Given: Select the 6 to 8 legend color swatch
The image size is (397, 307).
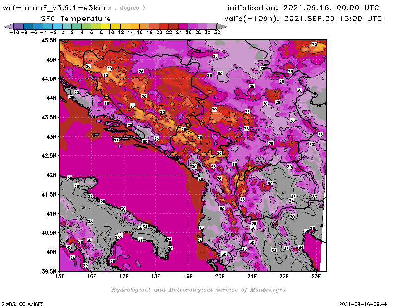Looking at the screenshot, I should pos(96,26).
